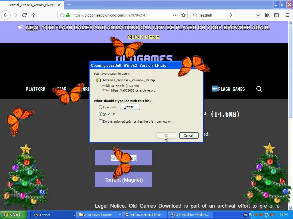Open a new tab with plus button
The image size is (293, 219).
click(69, 5)
